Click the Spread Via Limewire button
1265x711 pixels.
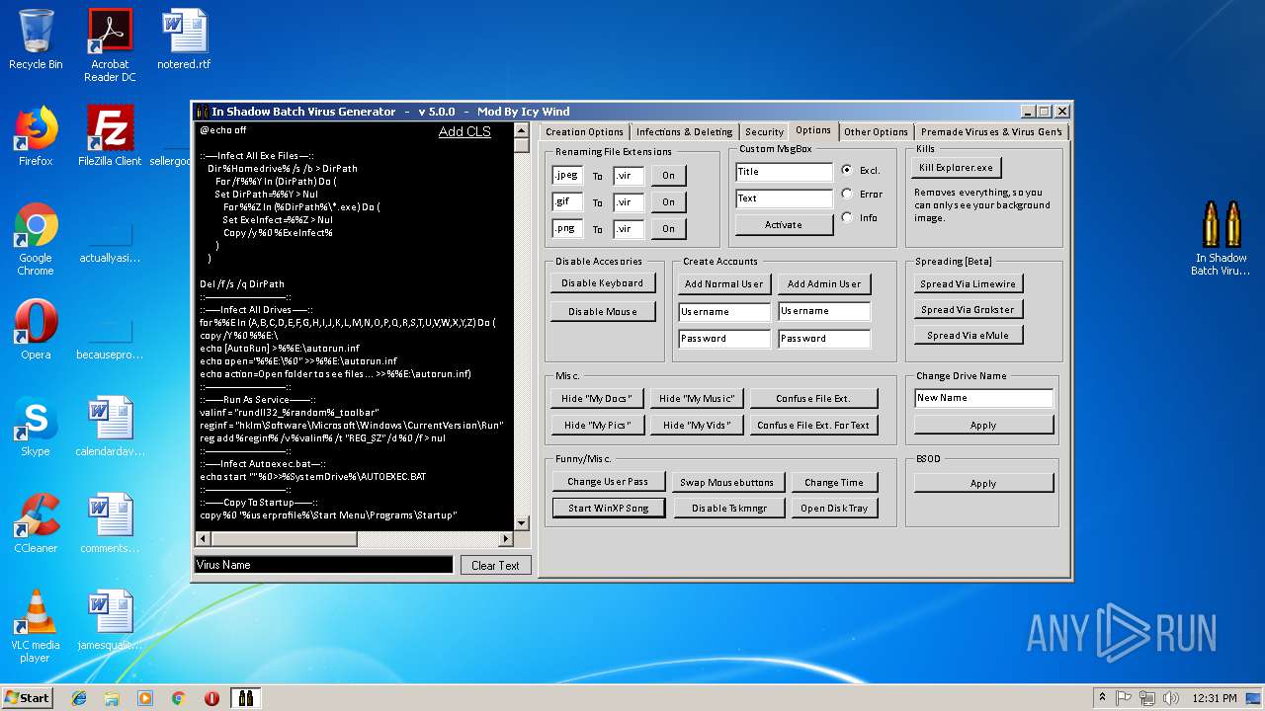point(968,283)
